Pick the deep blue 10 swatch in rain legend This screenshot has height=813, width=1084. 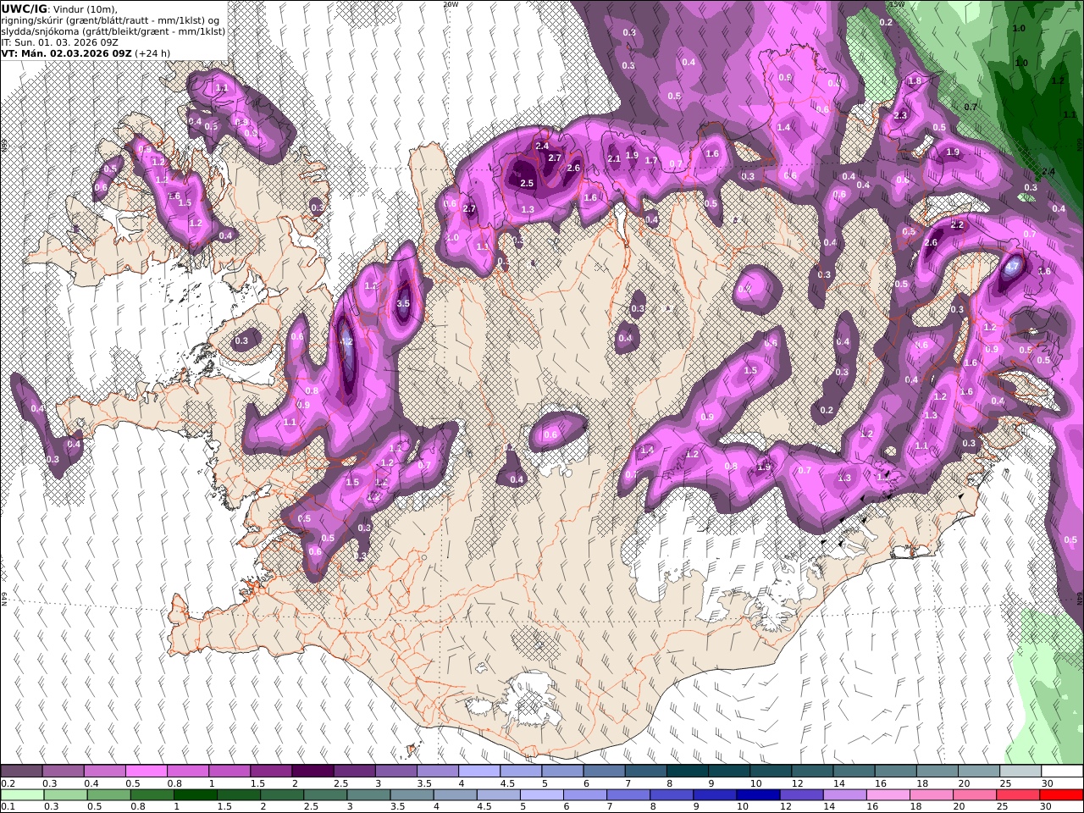[x=759, y=794]
